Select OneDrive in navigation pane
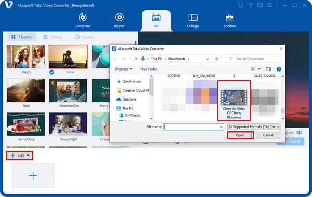Image resolution: width=312 pixels, height=197 pixels. pyautogui.click(x=126, y=100)
